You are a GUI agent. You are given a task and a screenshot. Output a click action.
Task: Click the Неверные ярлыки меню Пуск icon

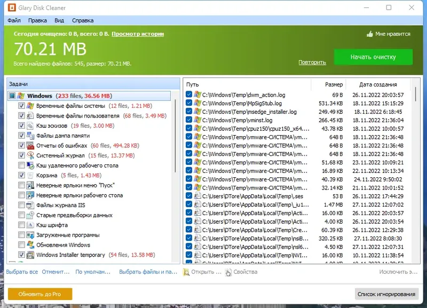30,185
